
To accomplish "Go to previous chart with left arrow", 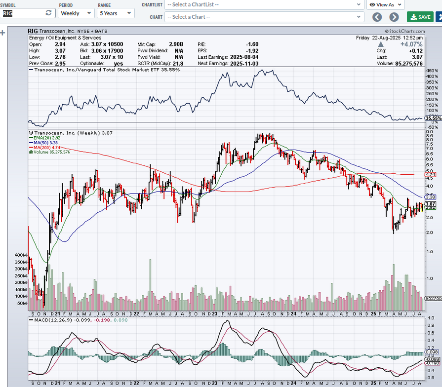I will point(377,17).
